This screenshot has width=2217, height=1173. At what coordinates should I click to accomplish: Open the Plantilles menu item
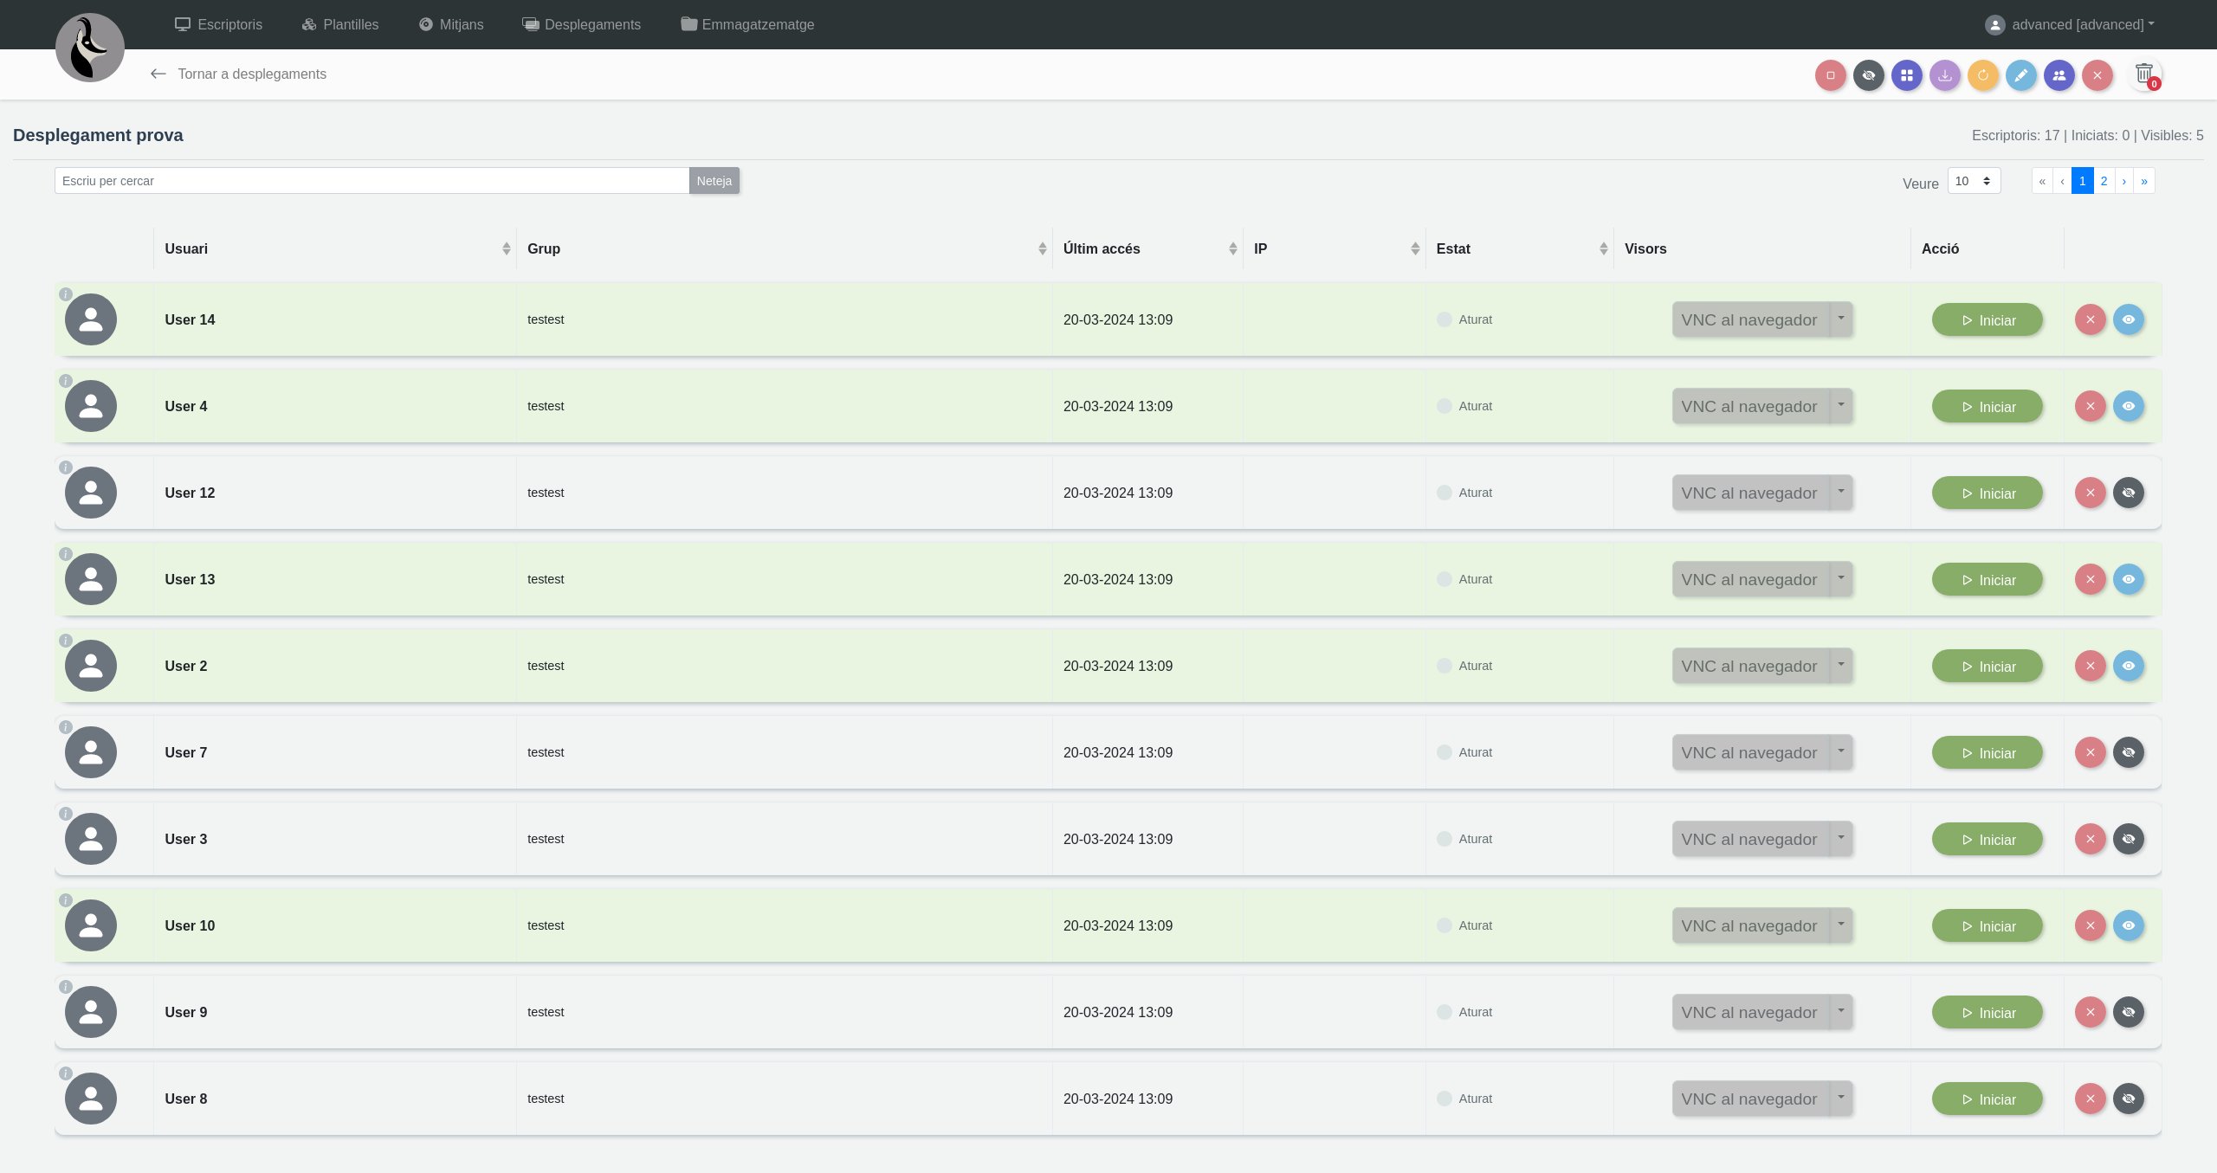(x=340, y=24)
